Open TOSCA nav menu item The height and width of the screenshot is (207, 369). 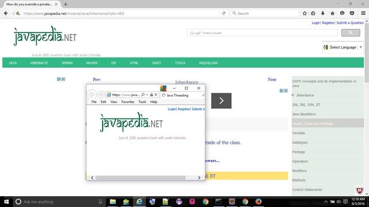pyautogui.click(x=180, y=63)
